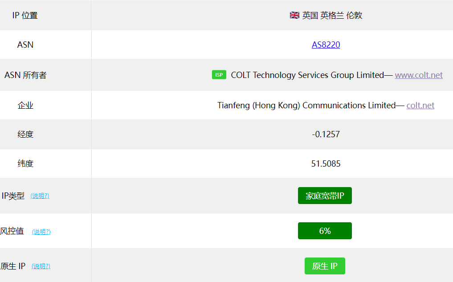
Task: Click the 经度 row label
Action: (x=25, y=134)
